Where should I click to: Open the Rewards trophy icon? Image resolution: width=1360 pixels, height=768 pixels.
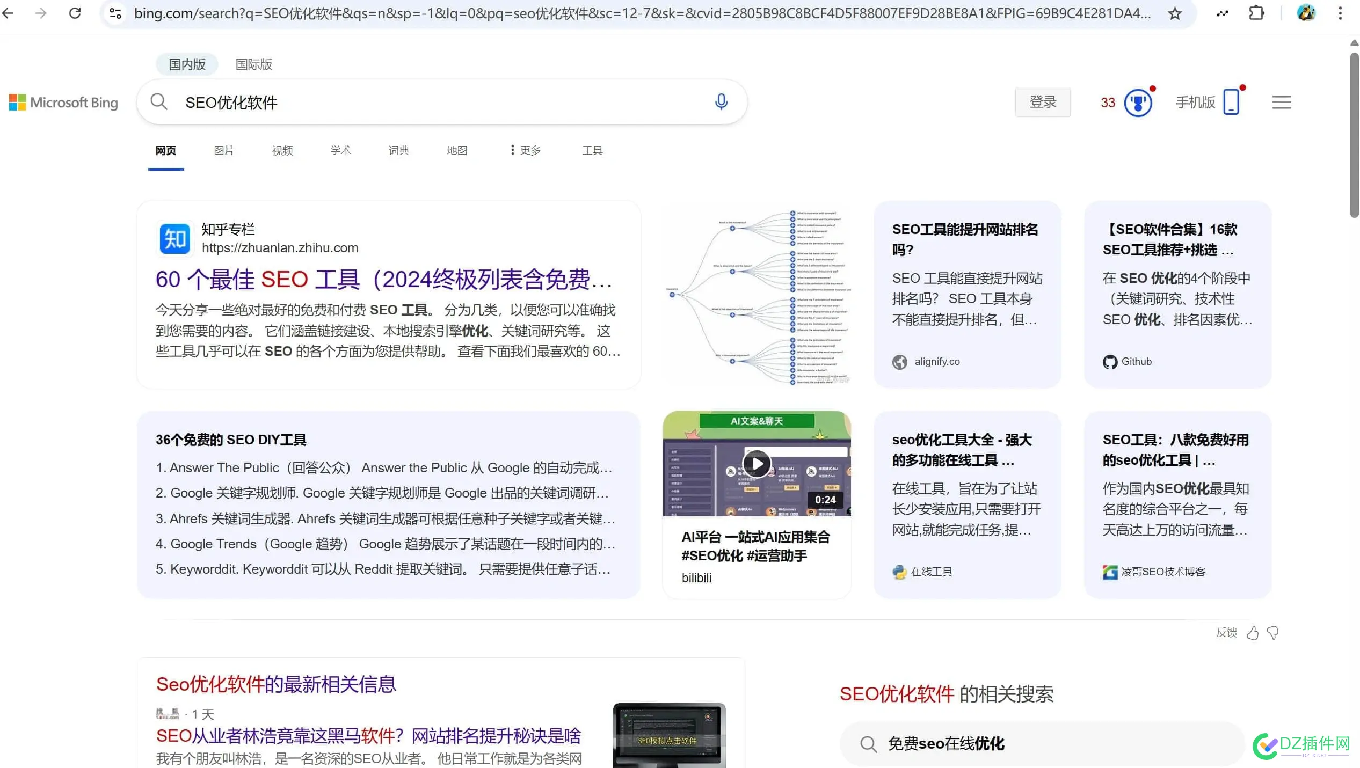(1138, 102)
